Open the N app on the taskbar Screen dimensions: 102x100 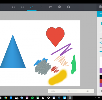43,98
